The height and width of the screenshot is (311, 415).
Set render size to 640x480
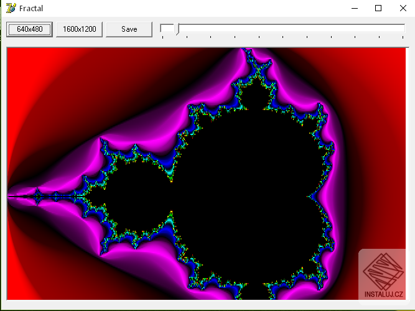pyautogui.click(x=29, y=29)
